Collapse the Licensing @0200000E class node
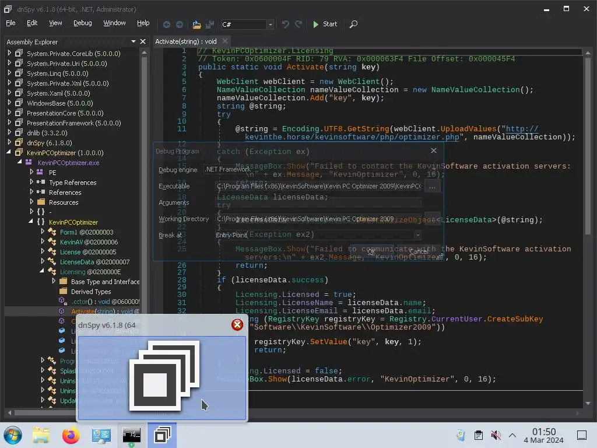Image resolution: width=597 pixels, height=448 pixels. click(x=42, y=271)
